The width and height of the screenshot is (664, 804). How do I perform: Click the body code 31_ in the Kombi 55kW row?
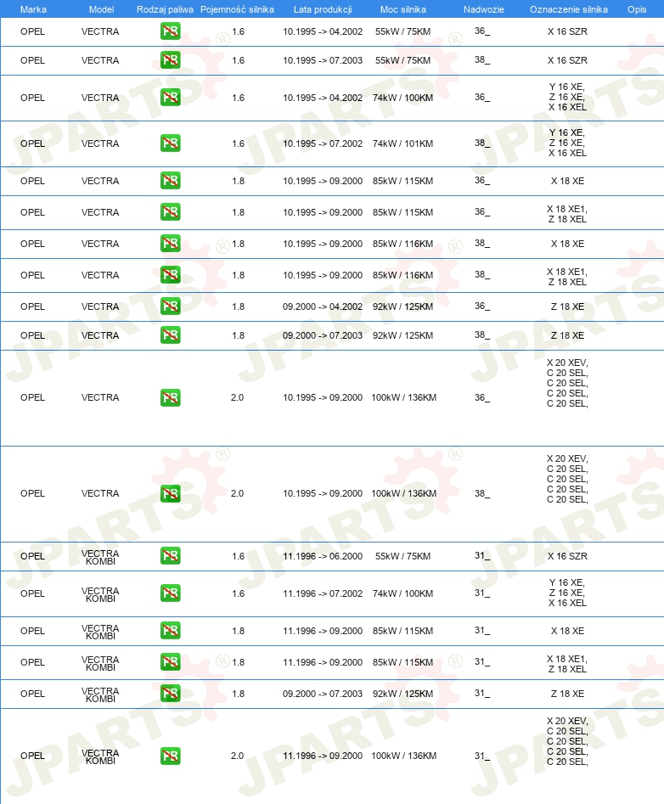tap(482, 556)
